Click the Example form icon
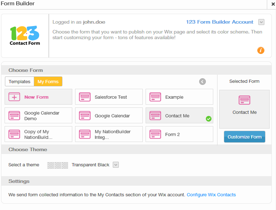 click(155, 97)
